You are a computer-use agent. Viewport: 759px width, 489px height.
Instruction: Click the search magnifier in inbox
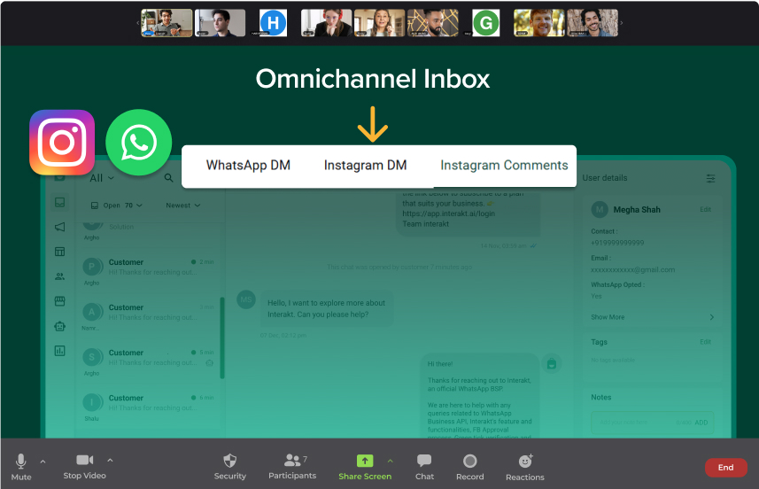click(168, 178)
